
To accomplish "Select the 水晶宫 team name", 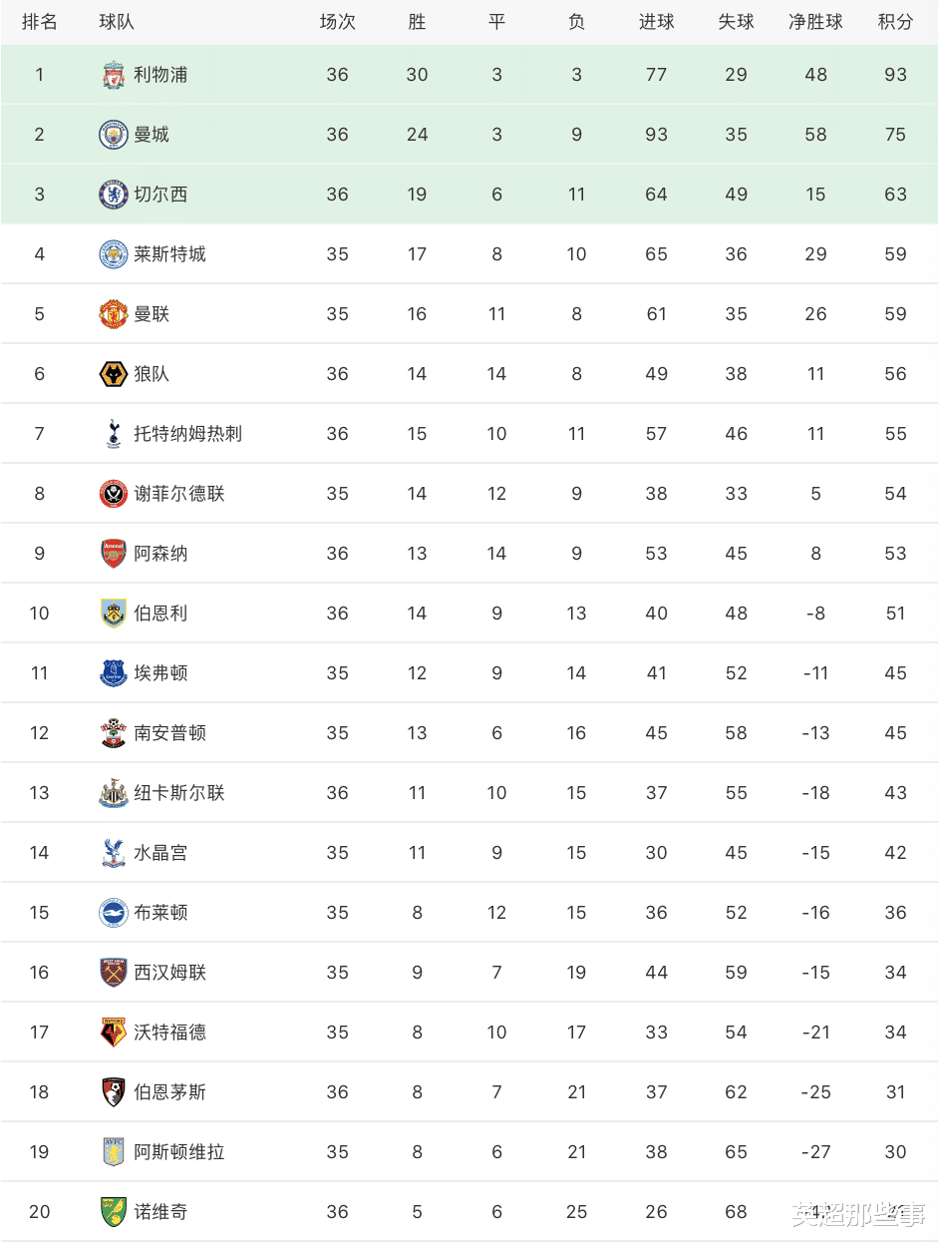I will coord(160,853).
